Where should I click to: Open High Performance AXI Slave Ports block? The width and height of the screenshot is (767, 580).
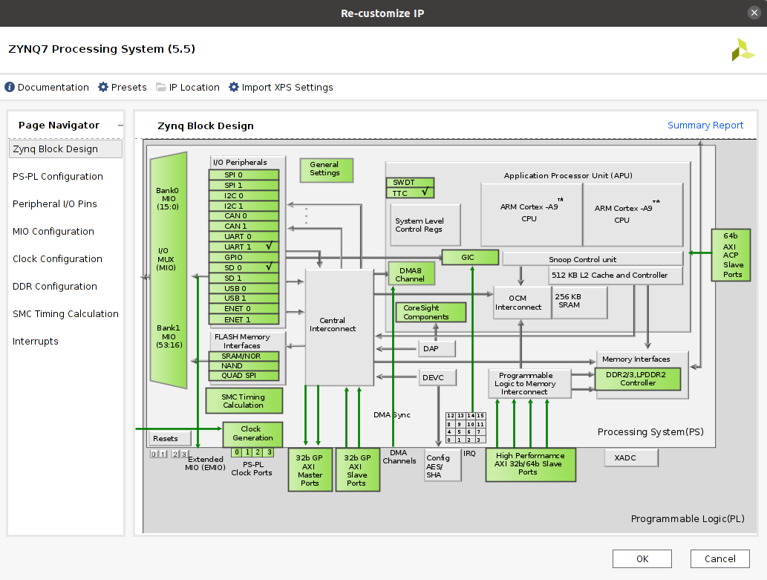pos(530,464)
